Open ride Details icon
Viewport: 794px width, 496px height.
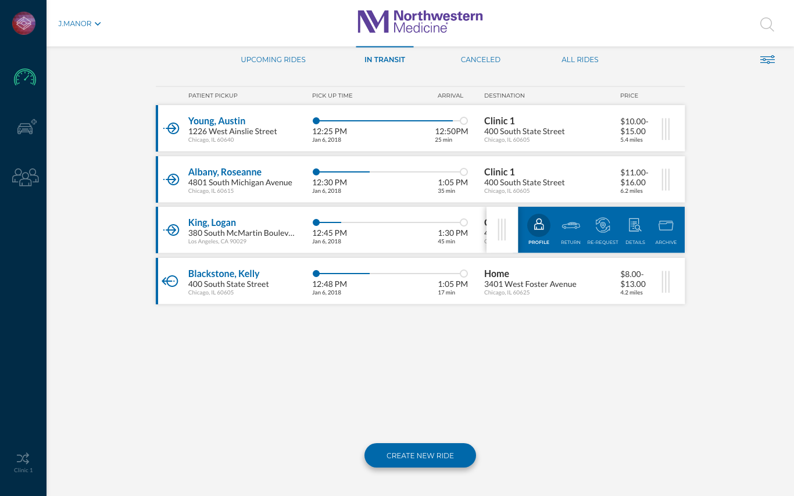[635, 229]
